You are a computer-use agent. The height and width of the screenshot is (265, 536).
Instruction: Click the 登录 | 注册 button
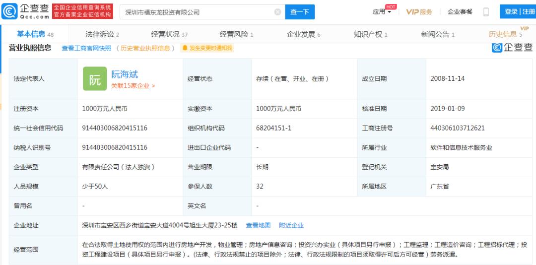click(518, 11)
